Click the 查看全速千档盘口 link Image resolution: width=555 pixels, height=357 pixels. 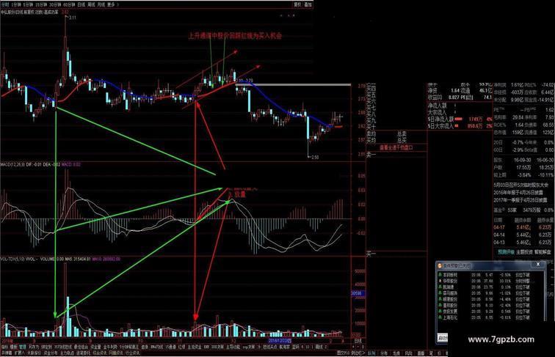tap(396, 148)
